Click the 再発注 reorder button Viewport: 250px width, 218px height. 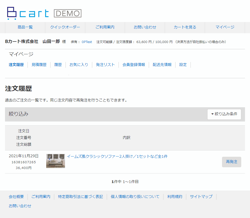(x=231, y=162)
